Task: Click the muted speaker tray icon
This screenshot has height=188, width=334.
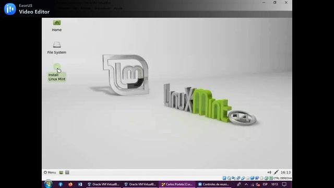Action: coord(258,184)
